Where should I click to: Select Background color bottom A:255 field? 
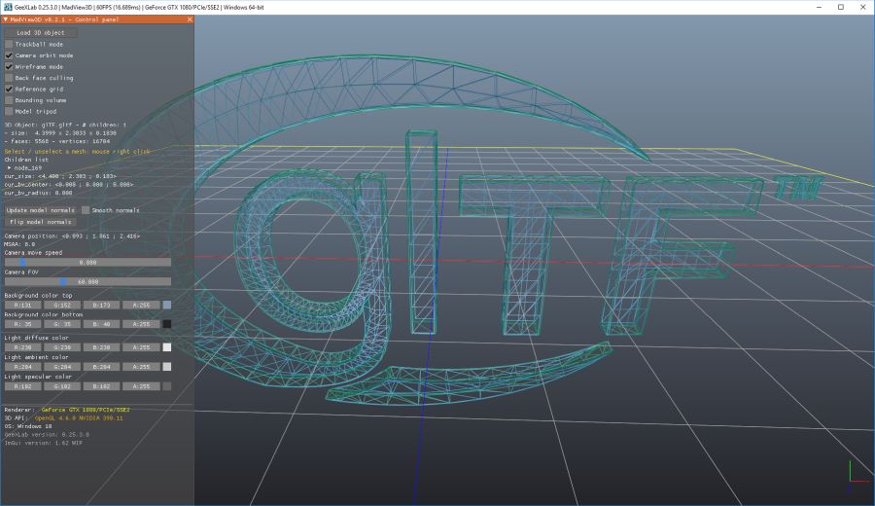click(141, 324)
